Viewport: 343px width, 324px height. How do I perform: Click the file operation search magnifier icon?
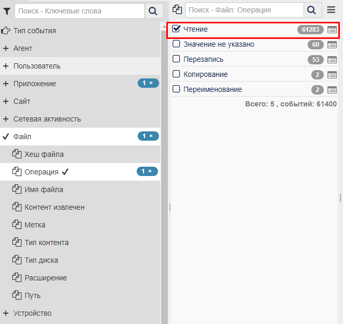click(311, 10)
